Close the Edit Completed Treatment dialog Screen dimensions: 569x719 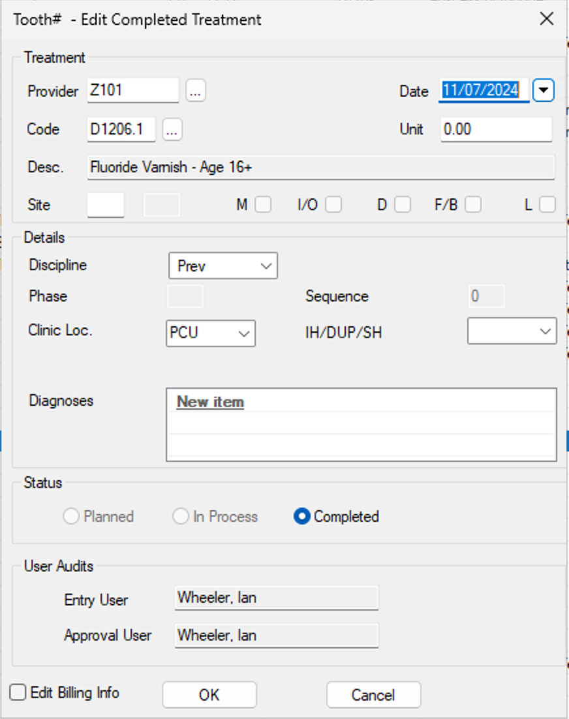(547, 20)
